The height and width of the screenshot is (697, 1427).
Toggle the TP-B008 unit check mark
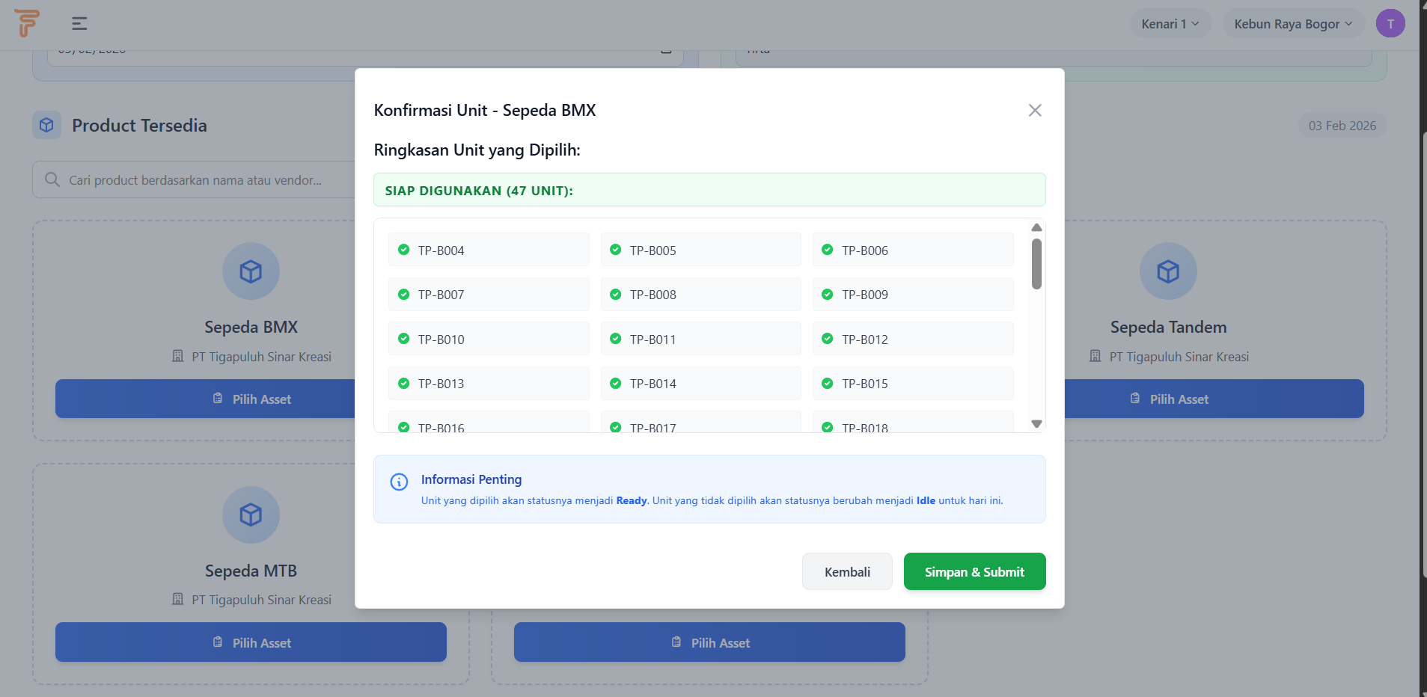point(616,295)
